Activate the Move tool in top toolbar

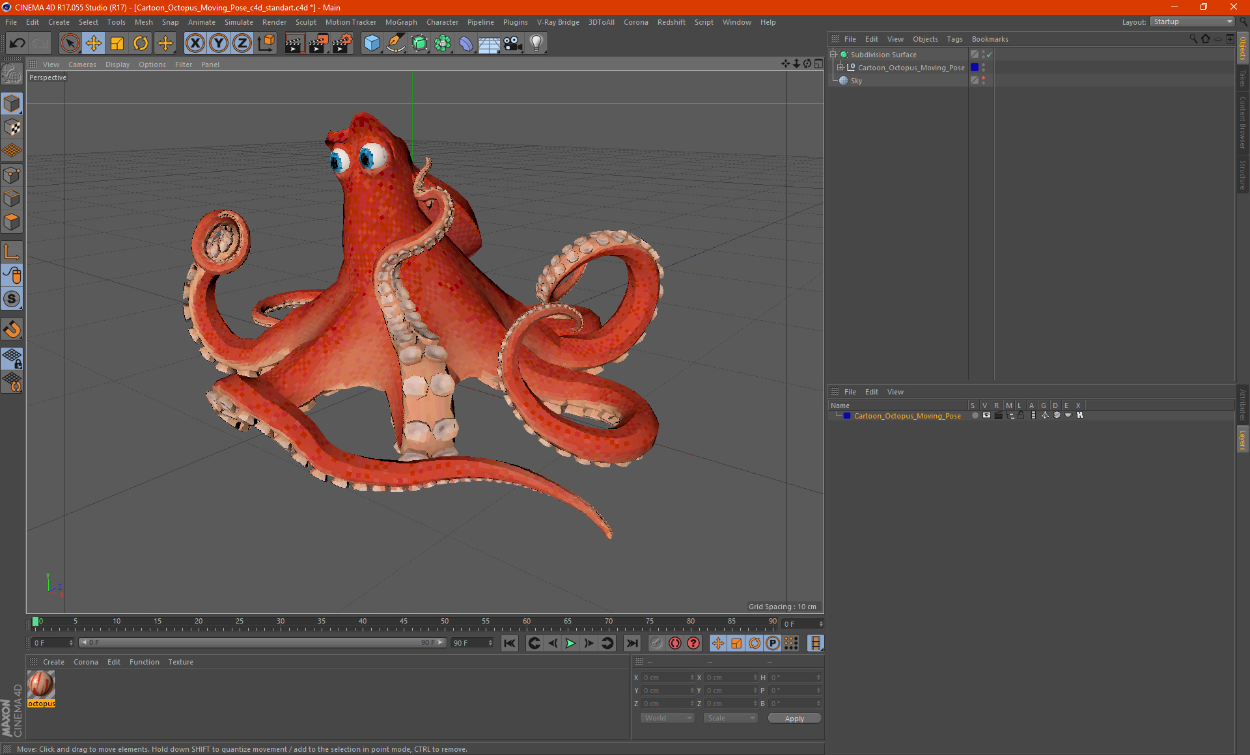(x=94, y=44)
